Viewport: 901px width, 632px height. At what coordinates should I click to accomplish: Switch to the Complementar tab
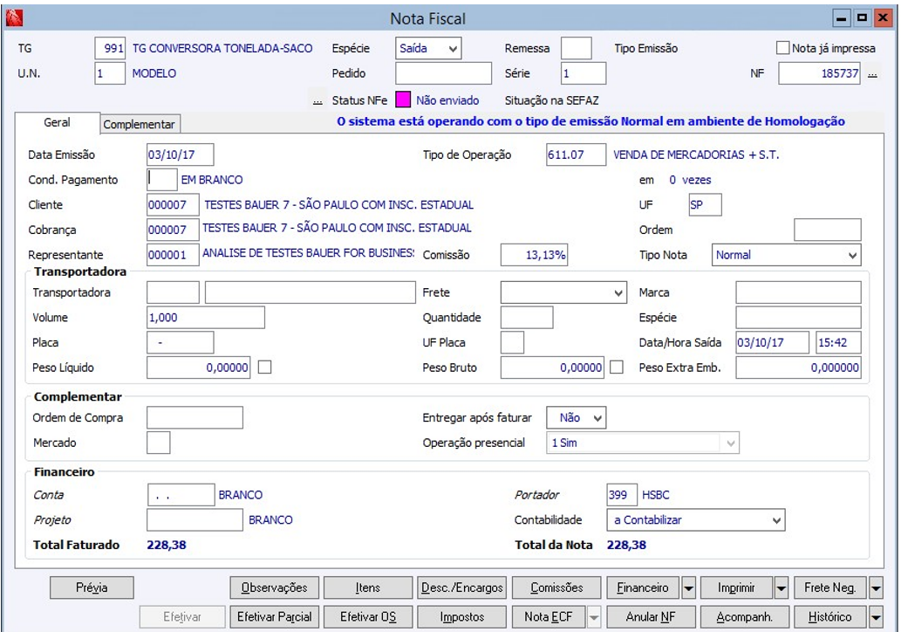(140, 125)
